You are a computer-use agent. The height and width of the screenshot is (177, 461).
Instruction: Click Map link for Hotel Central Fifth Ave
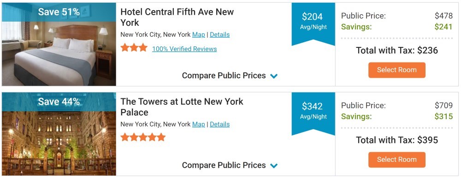point(198,34)
